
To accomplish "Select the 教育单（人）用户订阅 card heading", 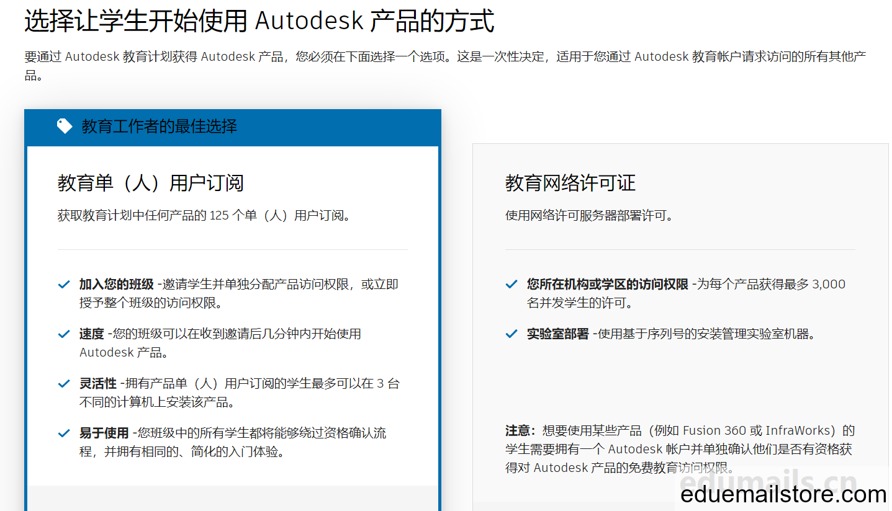I will (151, 183).
